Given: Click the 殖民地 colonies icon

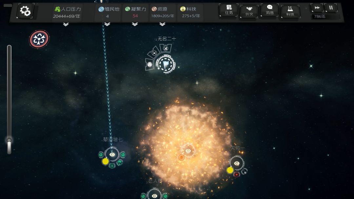Looking at the screenshot, I should 101,9.
